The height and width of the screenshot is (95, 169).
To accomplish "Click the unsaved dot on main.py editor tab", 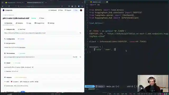I will pos(107,2).
